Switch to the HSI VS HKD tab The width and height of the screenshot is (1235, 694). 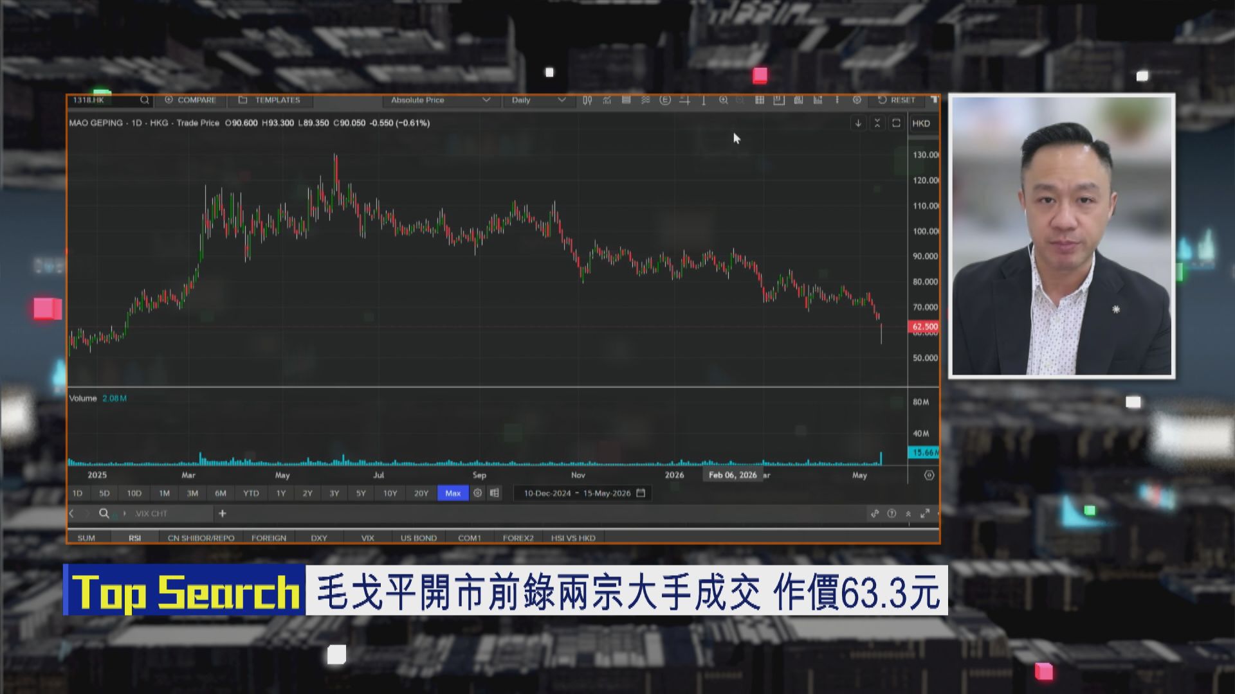573,538
